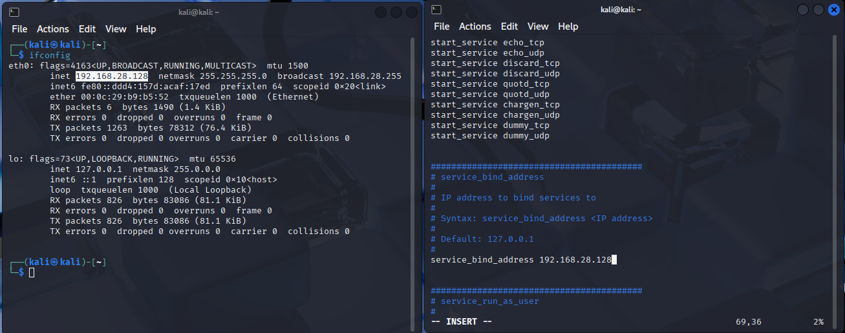Open the Actions menu in right terminal
The image size is (845, 333).
(475, 27)
